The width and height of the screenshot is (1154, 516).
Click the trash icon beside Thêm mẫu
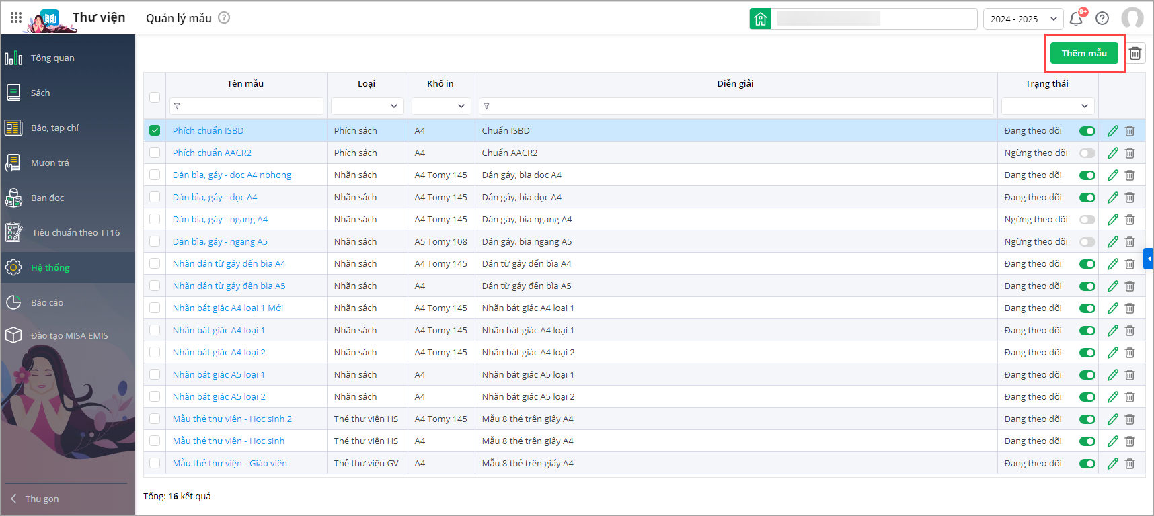tap(1135, 54)
